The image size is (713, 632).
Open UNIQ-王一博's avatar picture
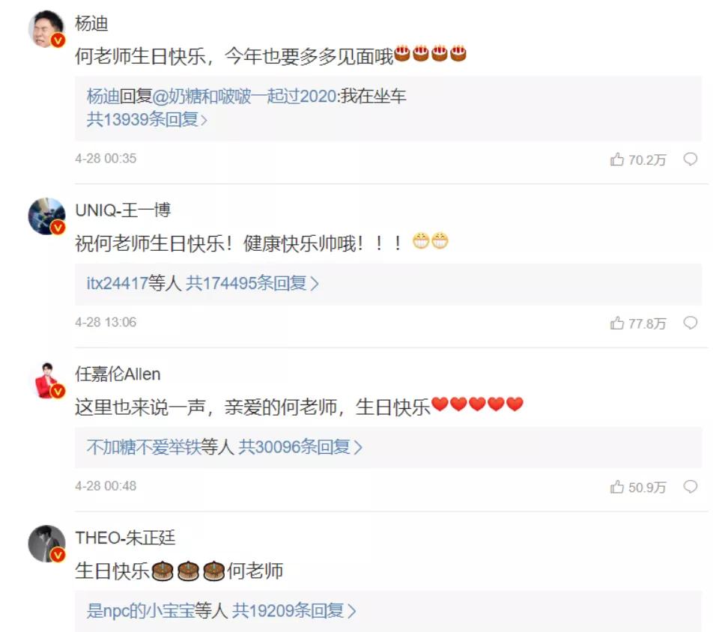(47, 216)
